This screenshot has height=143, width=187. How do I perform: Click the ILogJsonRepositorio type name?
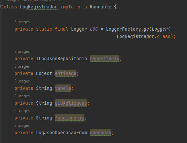pos(62,59)
